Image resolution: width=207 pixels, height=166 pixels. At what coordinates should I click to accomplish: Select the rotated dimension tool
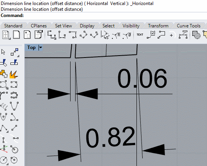point(94,35)
